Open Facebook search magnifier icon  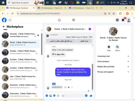coord(10,20)
